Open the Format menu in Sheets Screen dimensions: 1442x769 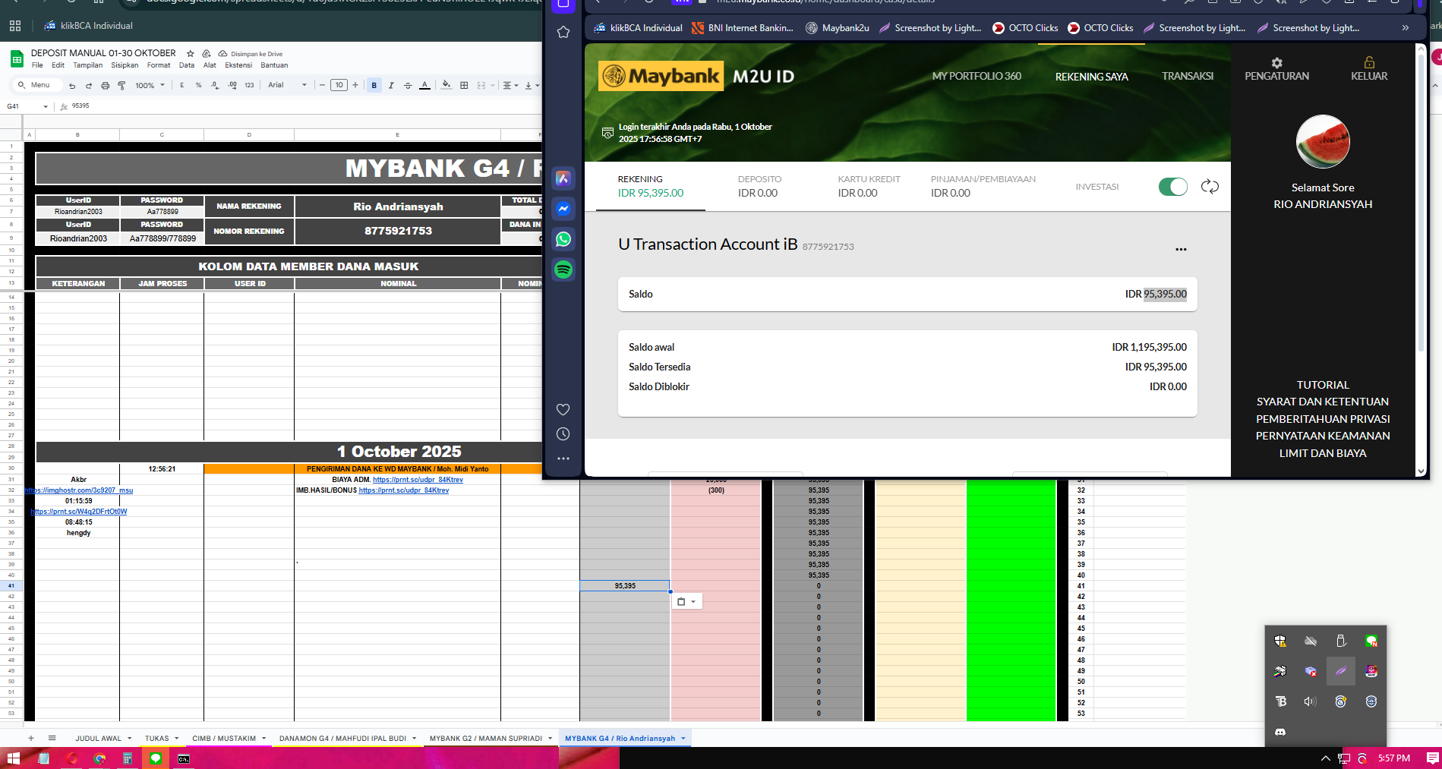coord(159,65)
